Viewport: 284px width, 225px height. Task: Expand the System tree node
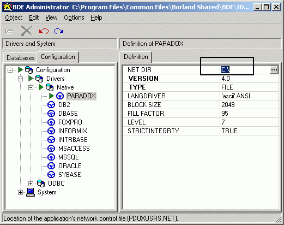[20, 192]
